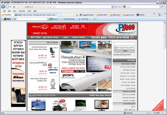Click the site search text field

tap(124, 44)
